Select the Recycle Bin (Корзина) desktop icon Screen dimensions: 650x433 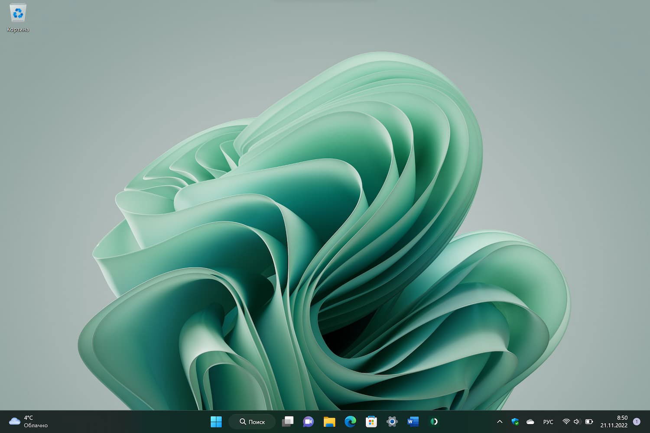pos(18,18)
